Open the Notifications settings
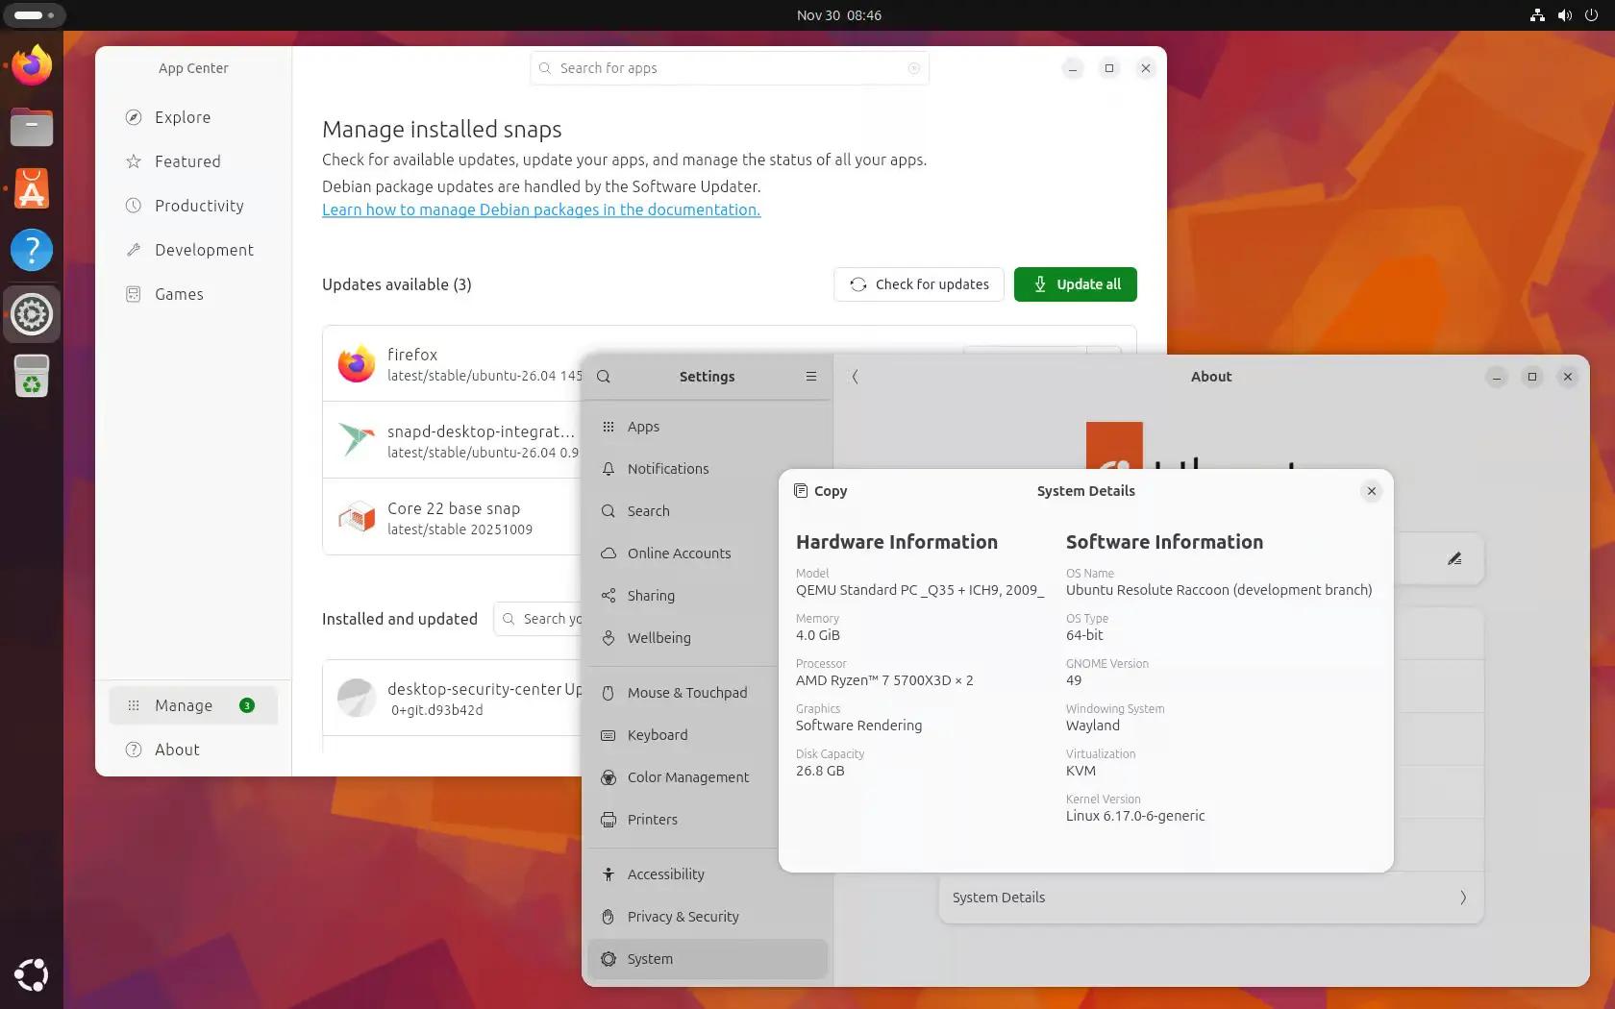 click(x=667, y=469)
